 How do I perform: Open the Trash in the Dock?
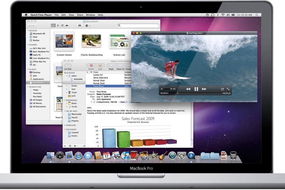[233, 155]
